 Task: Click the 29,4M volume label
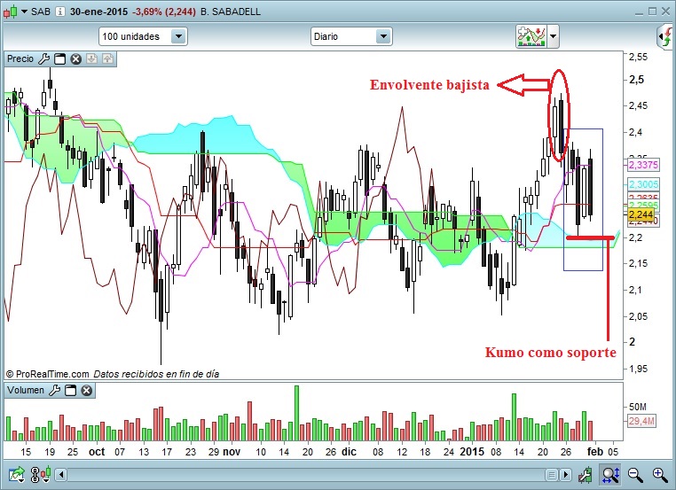coord(642,421)
